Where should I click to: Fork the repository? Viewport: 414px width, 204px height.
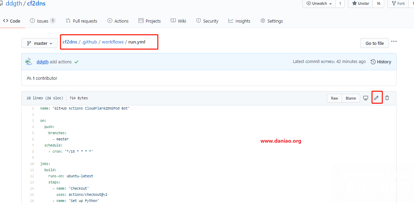pos(398,3)
